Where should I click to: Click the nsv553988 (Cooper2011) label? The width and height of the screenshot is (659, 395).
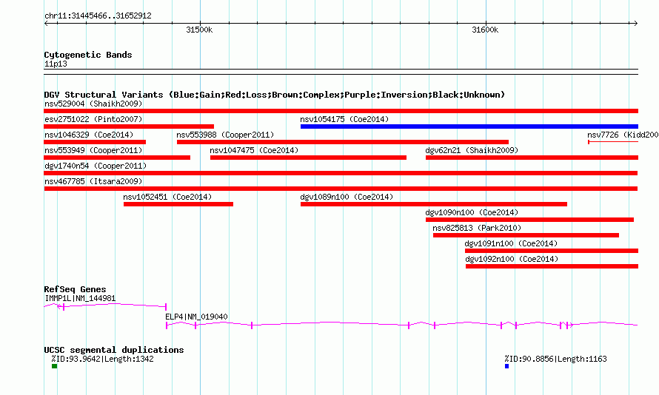tap(225, 135)
